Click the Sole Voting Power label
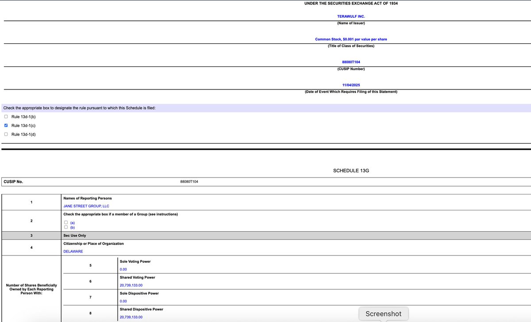The width and height of the screenshot is (531, 322). pyautogui.click(x=135, y=261)
